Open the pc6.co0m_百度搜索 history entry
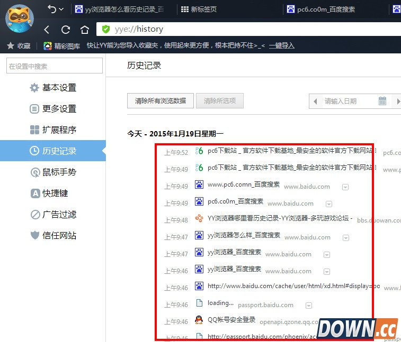Image resolution: width=401 pixels, height=342 pixels. [235, 201]
